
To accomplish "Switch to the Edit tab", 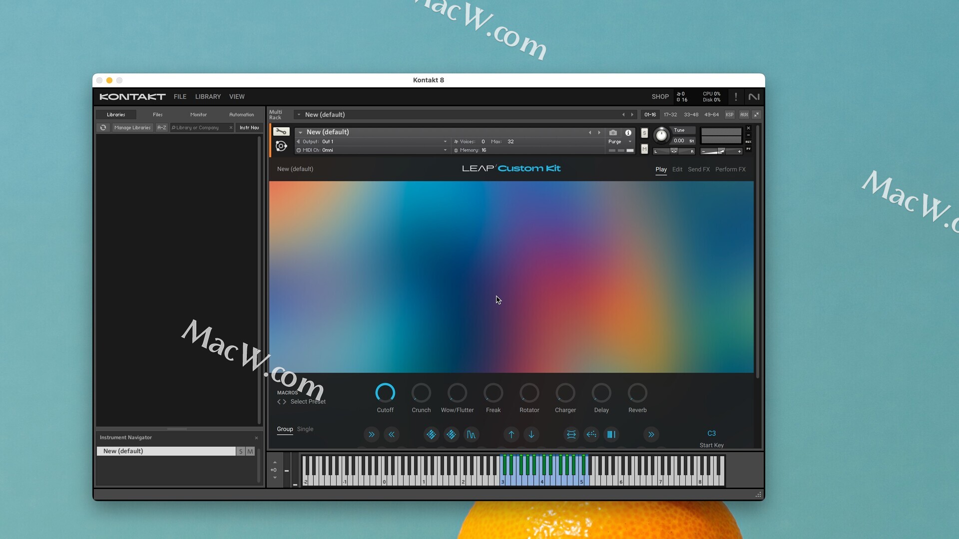I will click(677, 170).
